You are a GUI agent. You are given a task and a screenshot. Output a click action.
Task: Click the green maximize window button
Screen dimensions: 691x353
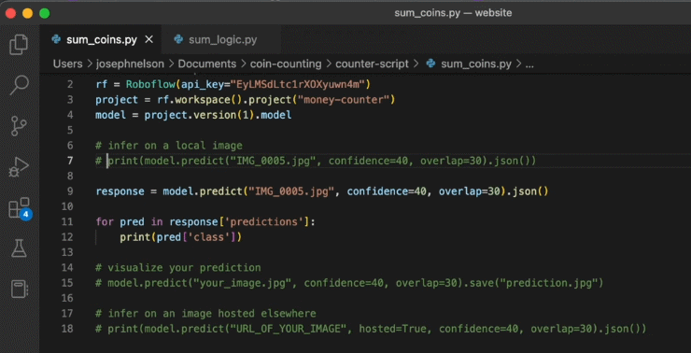(45, 13)
